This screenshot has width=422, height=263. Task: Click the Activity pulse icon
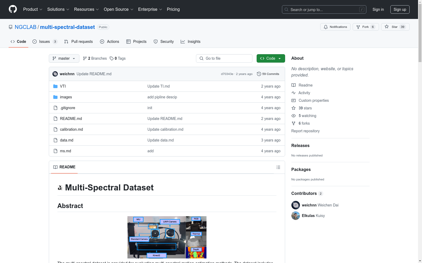(294, 93)
